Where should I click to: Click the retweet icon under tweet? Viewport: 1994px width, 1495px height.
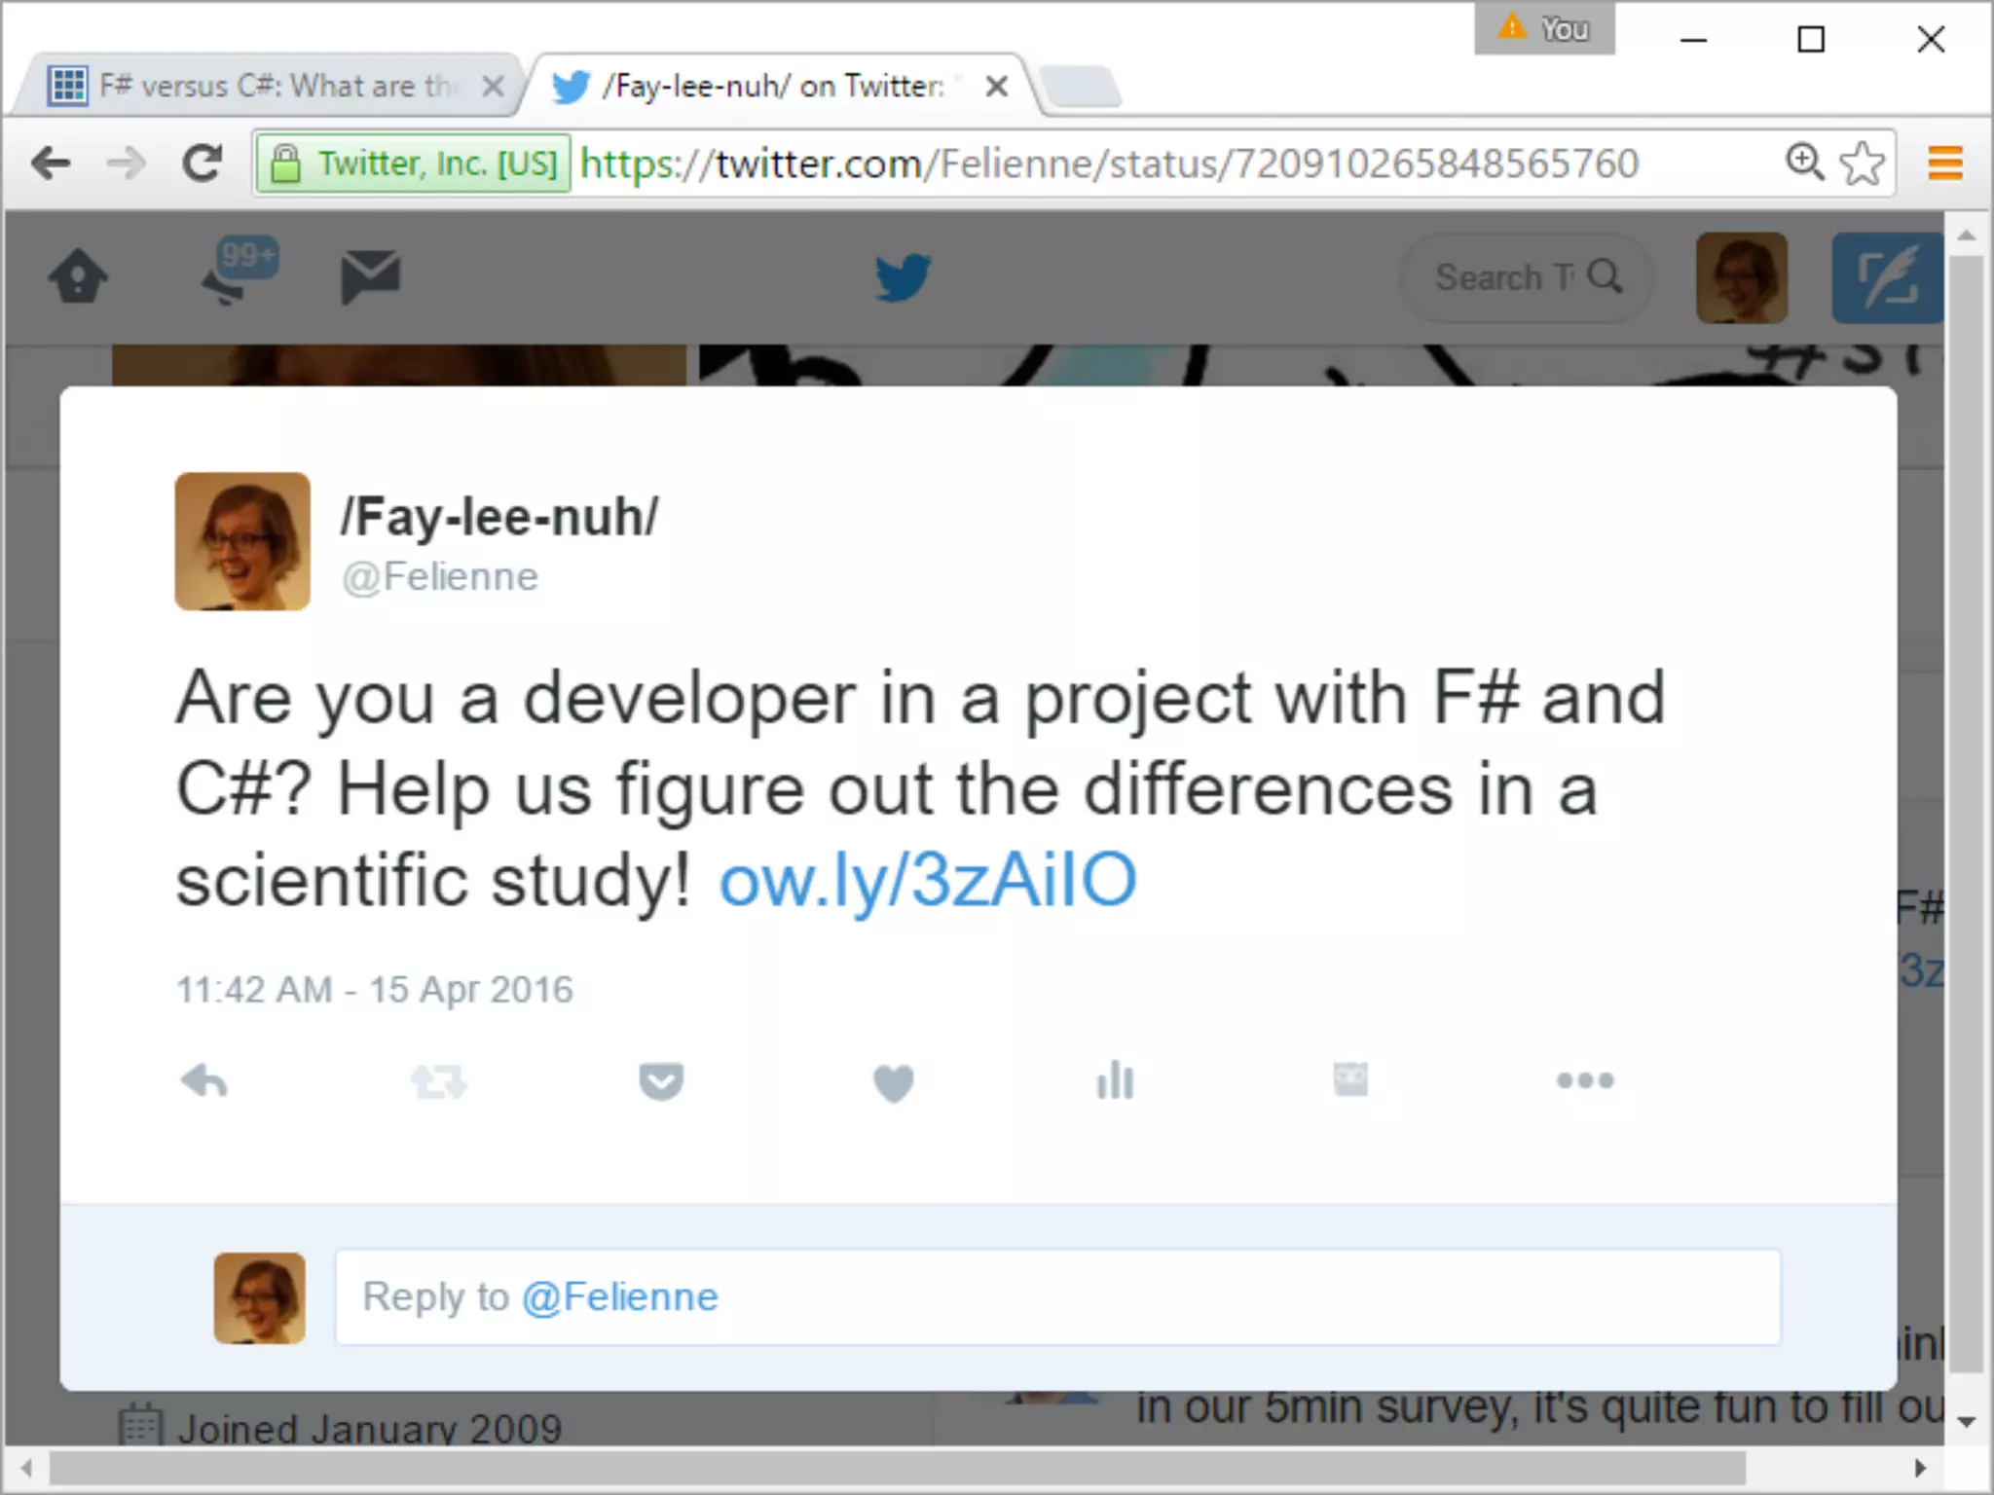click(x=439, y=1080)
